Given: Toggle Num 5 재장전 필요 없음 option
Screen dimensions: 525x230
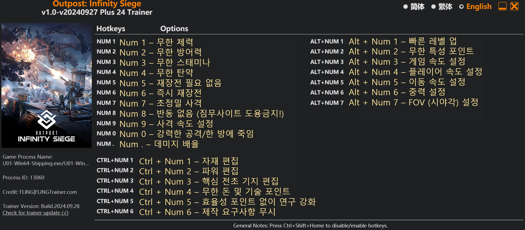Looking at the screenshot, I should pyautogui.click(x=171, y=83).
